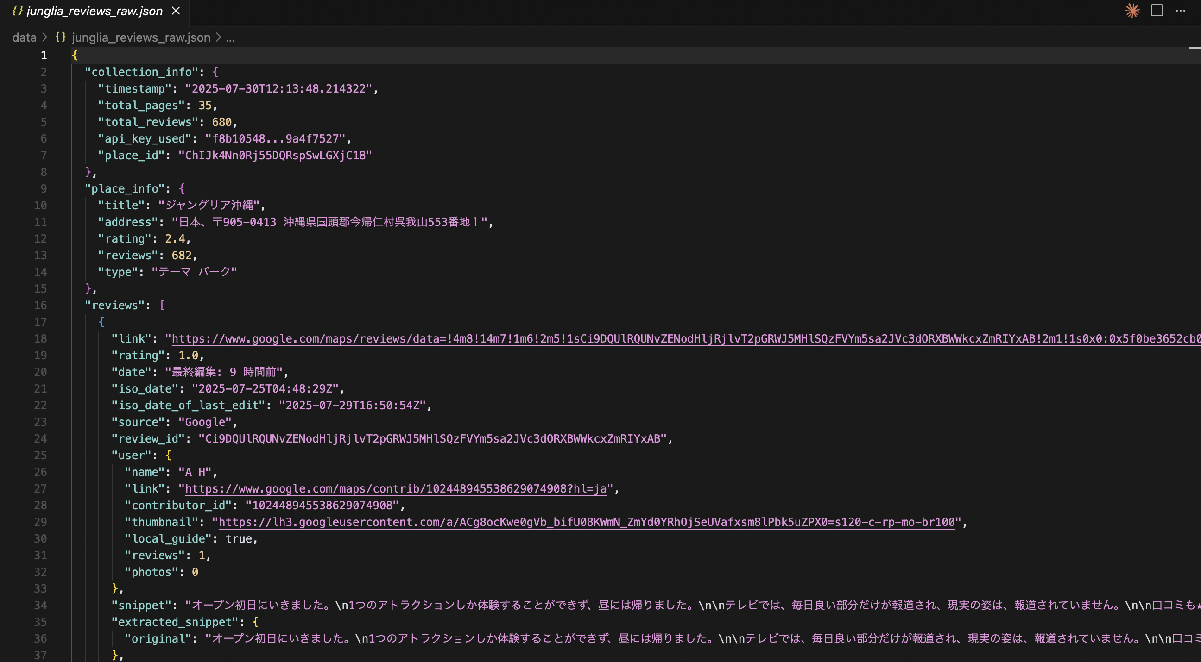Click the total_pages value 35
The height and width of the screenshot is (662, 1201).
pyautogui.click(x=205, y=106)
